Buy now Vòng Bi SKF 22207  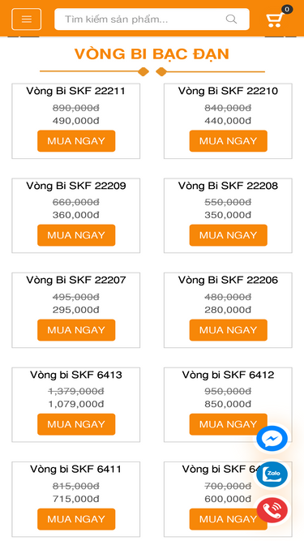click(76, 330)
